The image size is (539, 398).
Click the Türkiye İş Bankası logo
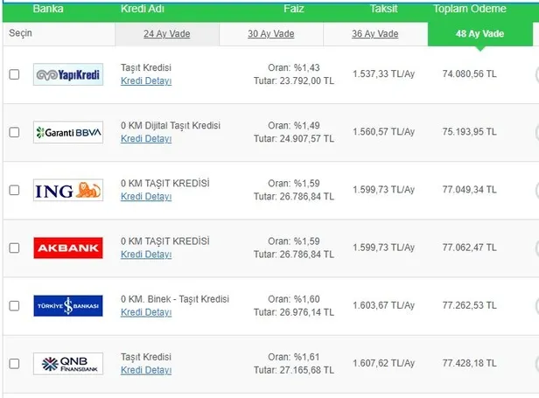pos(68,306)
